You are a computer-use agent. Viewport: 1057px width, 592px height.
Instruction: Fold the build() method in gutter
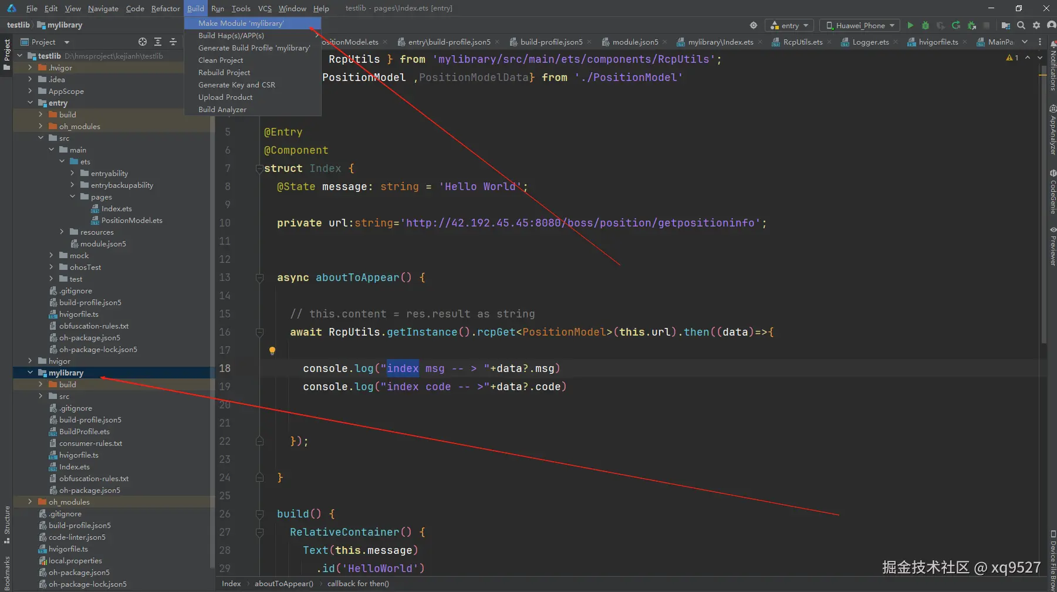click(x=259, y=514)
